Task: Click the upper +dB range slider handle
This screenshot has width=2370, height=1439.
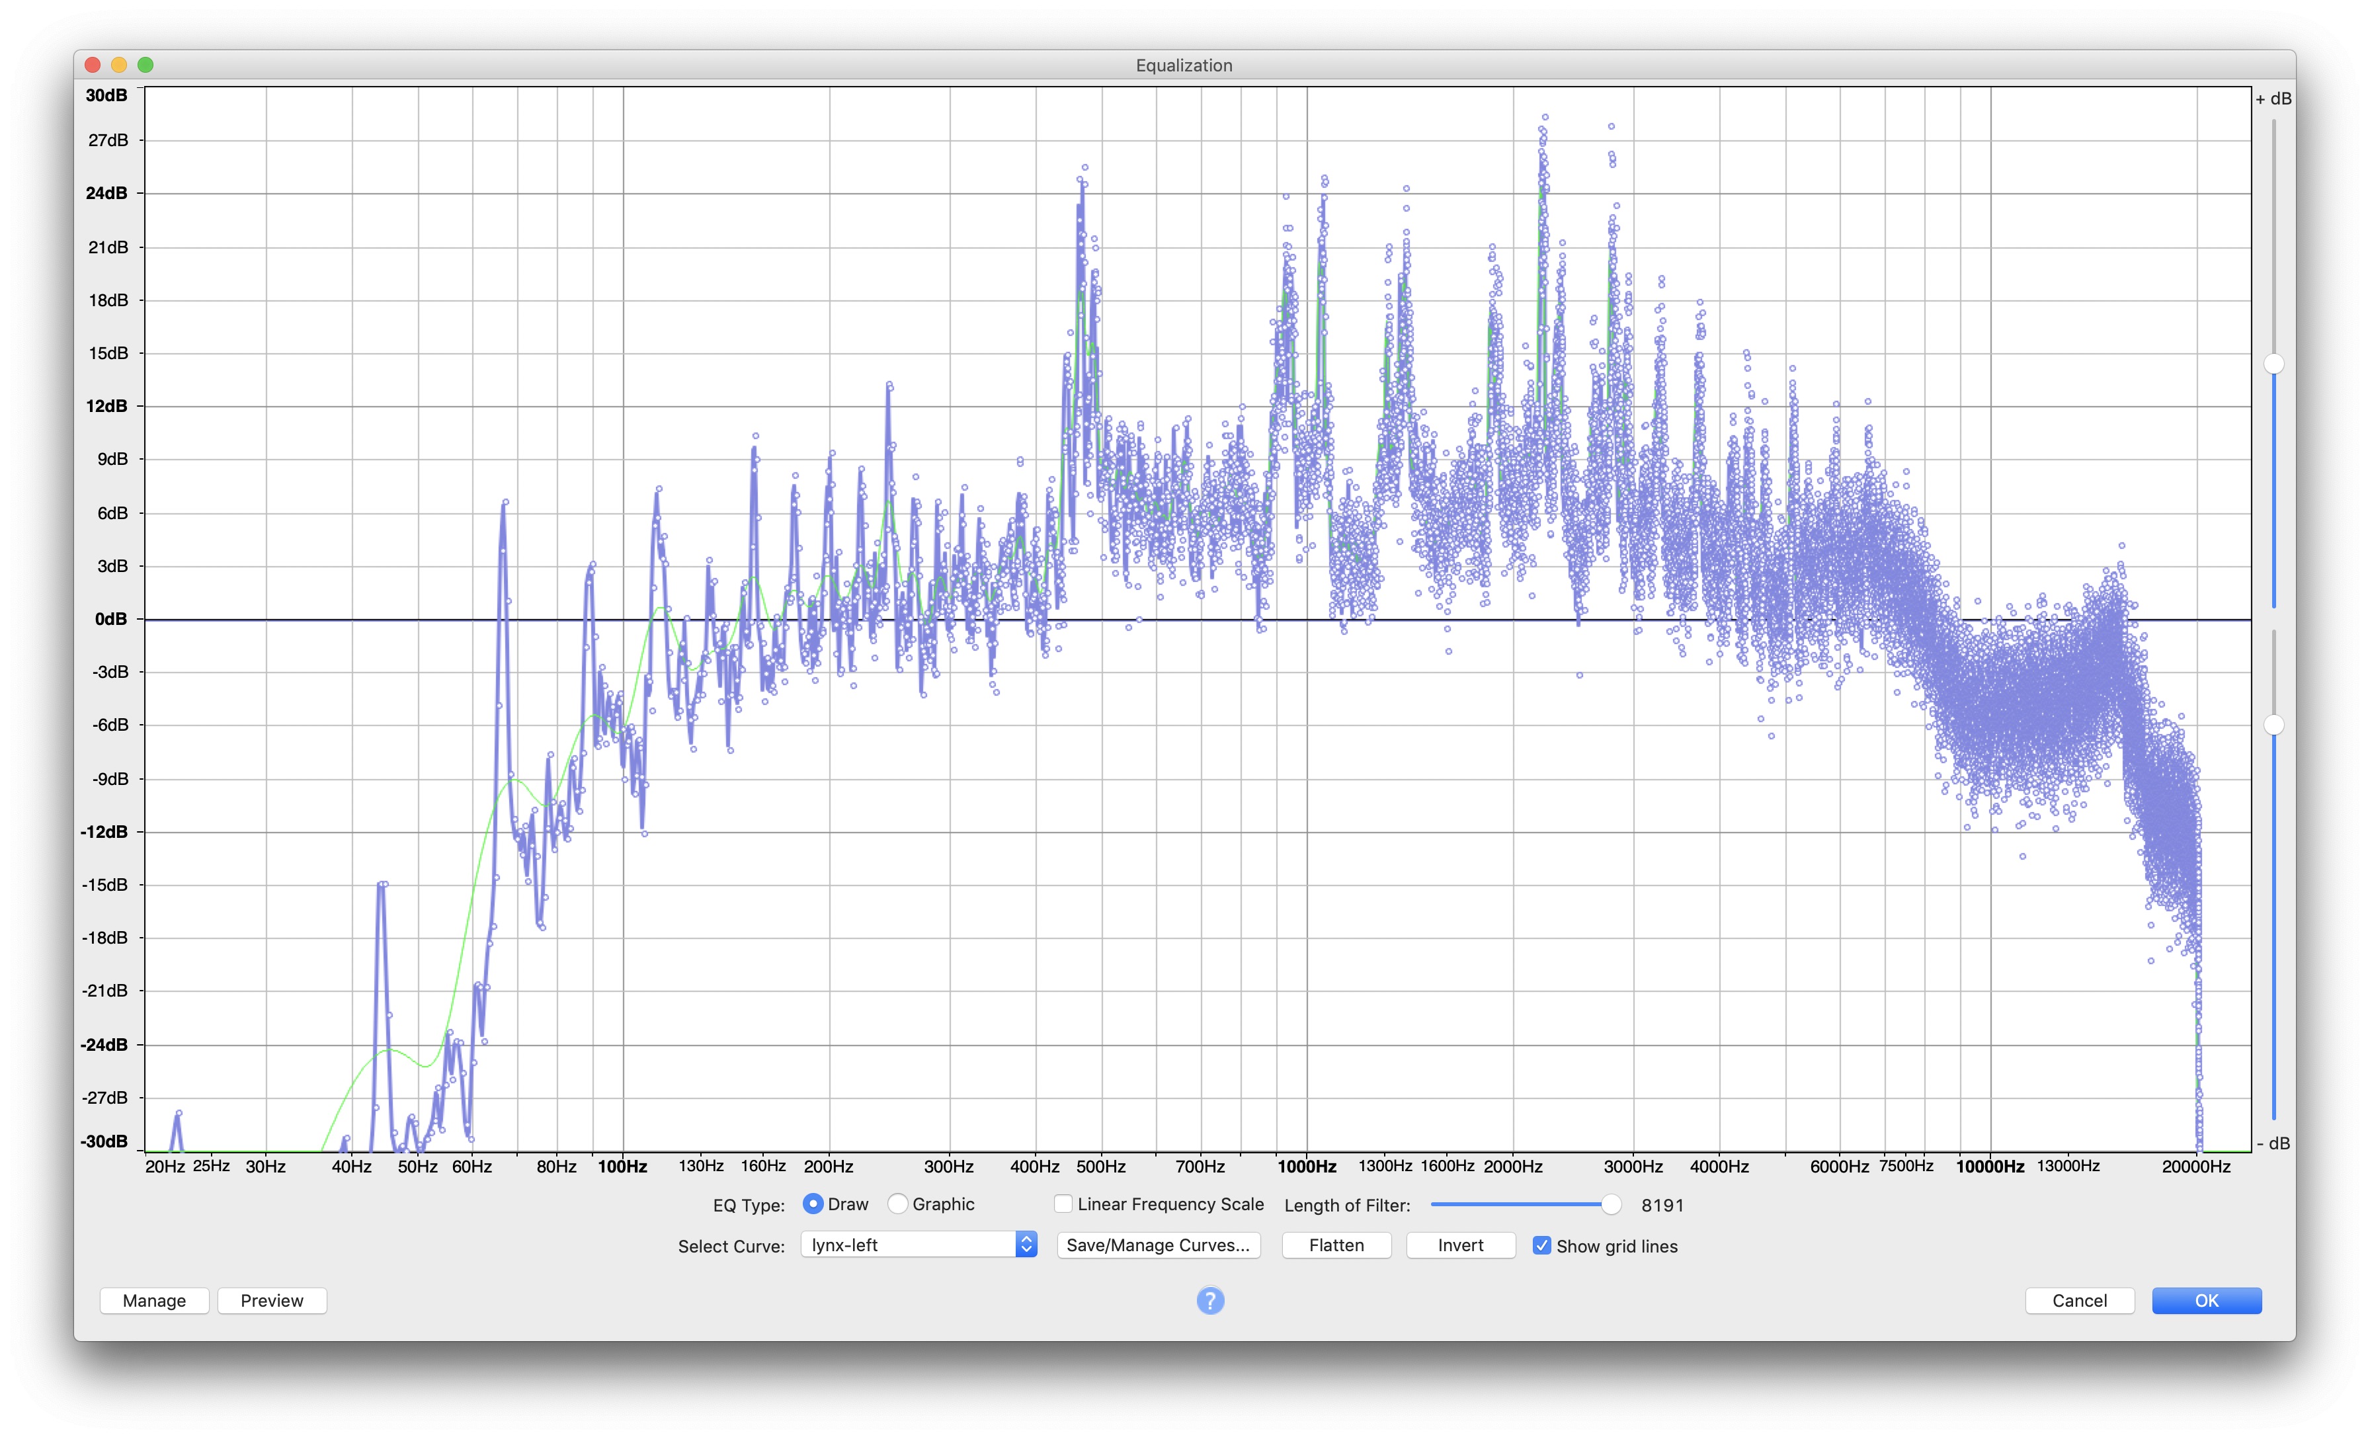Action: (x=2274, y=364)
